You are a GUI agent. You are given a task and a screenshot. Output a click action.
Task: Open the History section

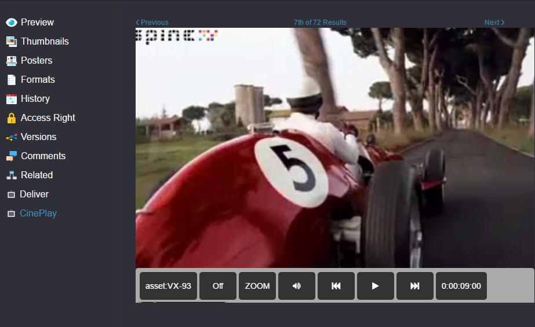pyautogui.click(x=35, y=98)
